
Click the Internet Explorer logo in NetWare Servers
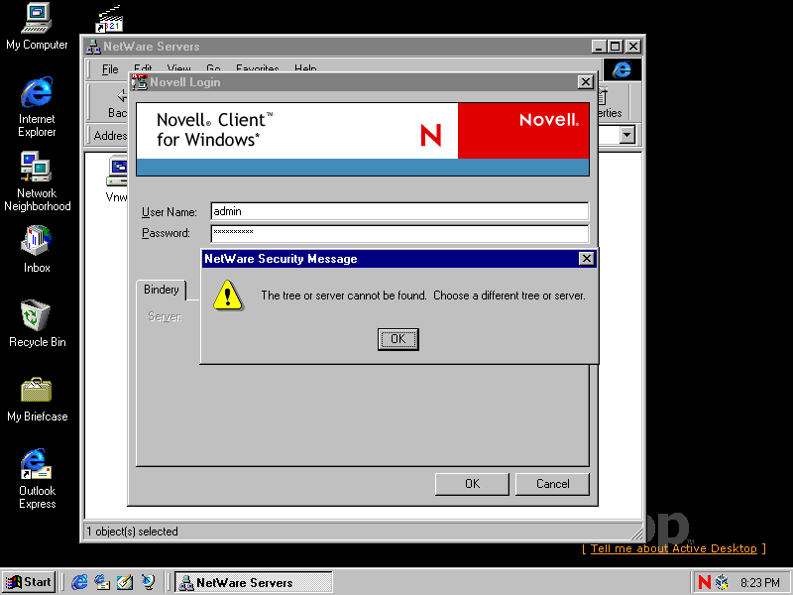point(622,69)
